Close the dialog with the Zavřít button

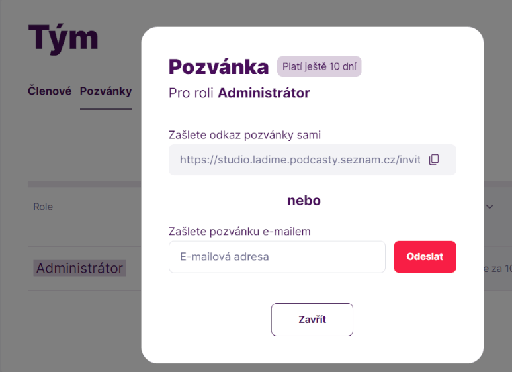312,320
